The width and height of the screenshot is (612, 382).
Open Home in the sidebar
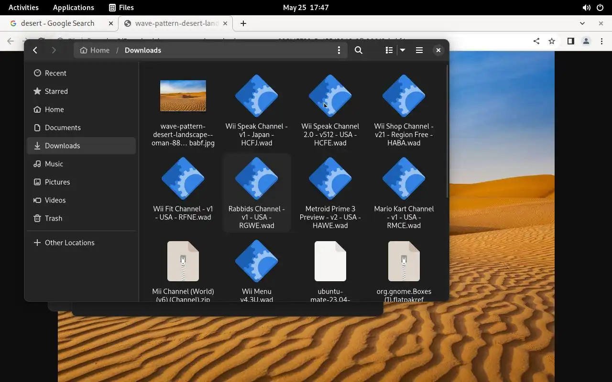81,109
